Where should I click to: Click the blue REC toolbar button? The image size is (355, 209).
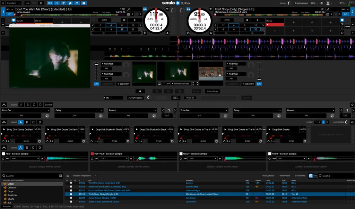pyautogui.click(x=50, y=3)
